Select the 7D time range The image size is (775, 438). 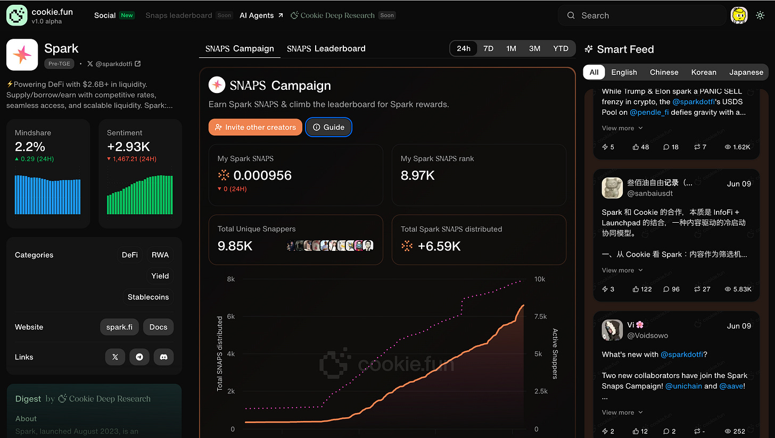click(x=488, y=48)
